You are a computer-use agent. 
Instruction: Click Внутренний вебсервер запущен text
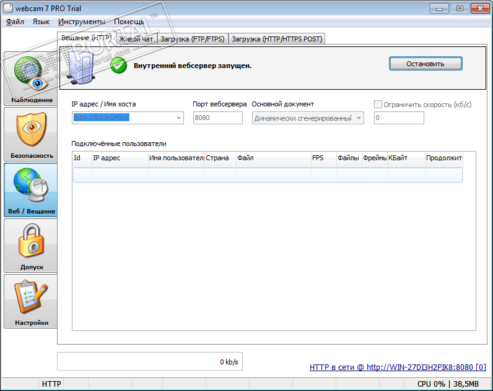tap(193, 66)
